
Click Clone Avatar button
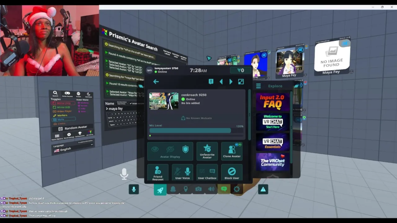[x=232, y=151]
